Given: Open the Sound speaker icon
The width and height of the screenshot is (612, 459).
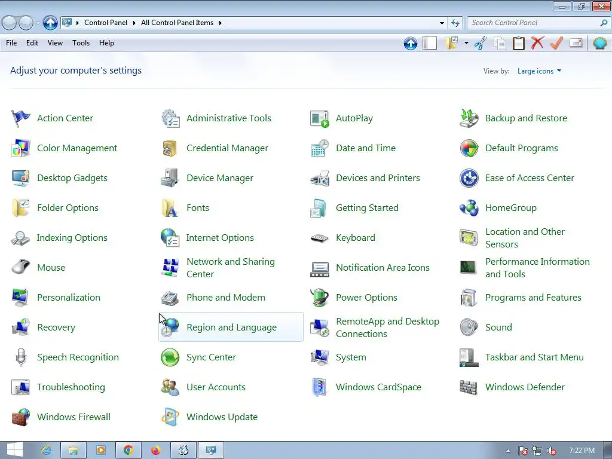Looking at the screenshot, I should coord(469,328).
